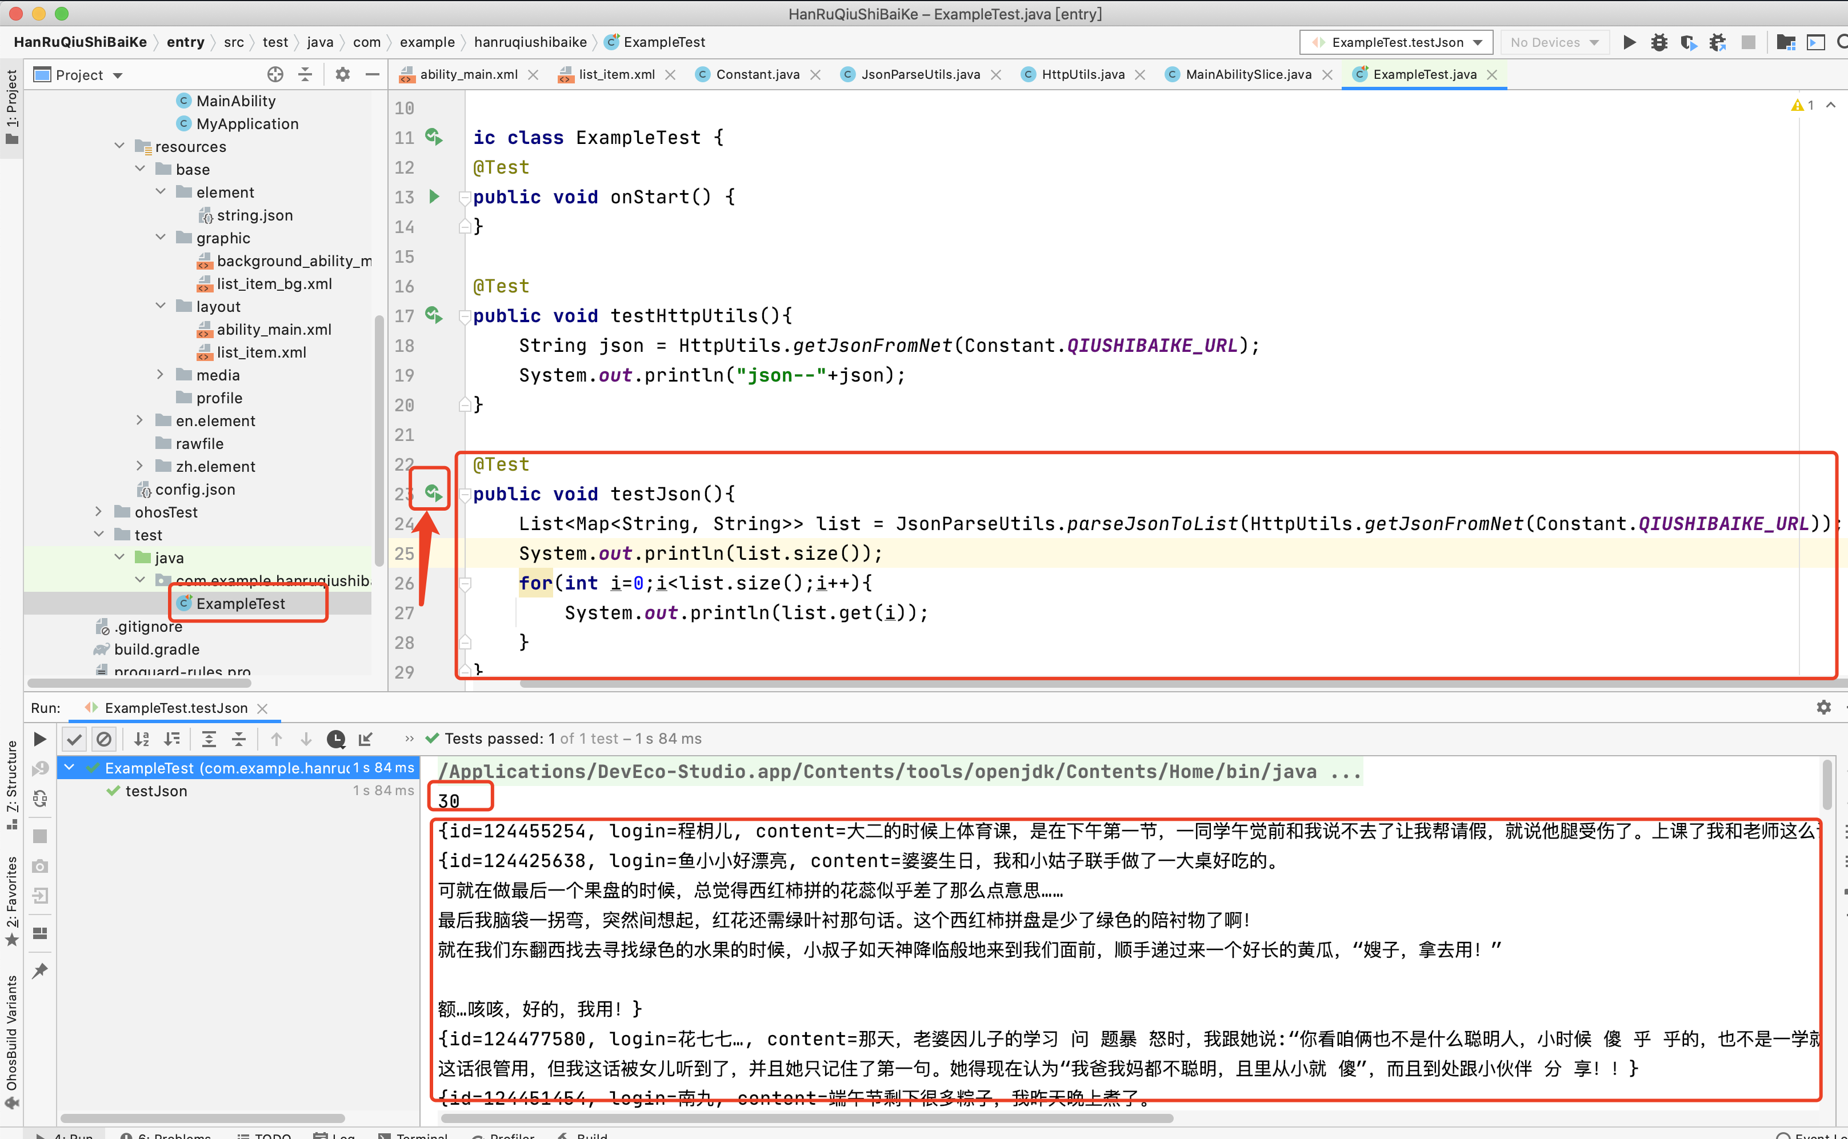The height and width of the screenshot is (1139, 1848).
Task: Click the Run test icon for testJson
Action: pos(434,492)
